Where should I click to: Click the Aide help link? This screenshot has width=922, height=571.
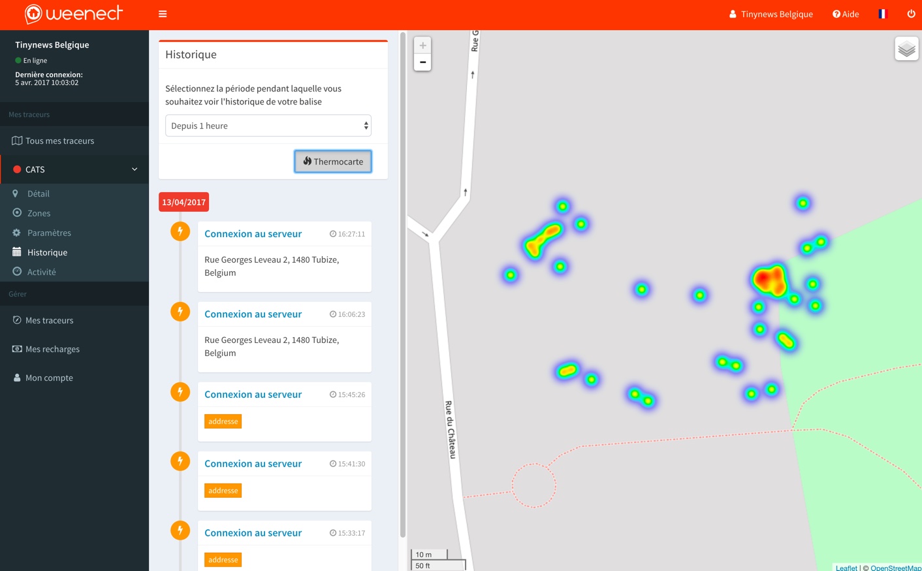846,14
